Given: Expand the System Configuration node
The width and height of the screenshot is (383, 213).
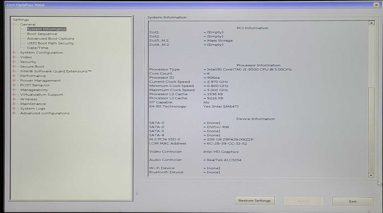Looking at the screenshot, I should (14, 53).
